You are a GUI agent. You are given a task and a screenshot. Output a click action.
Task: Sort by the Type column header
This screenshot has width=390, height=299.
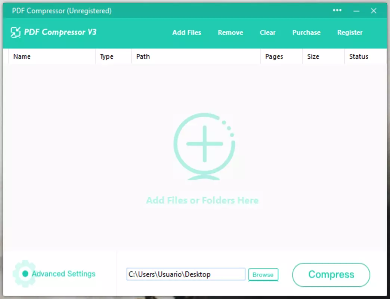tap(114, 56)
